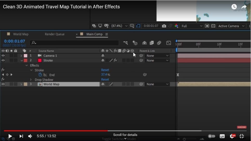Expand the Drop Shadow effect
The height and width of the screenshot is (141, 251).
pos(31,80)
